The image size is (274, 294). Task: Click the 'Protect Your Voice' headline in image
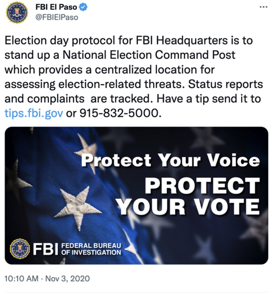[x=170, y=160]
